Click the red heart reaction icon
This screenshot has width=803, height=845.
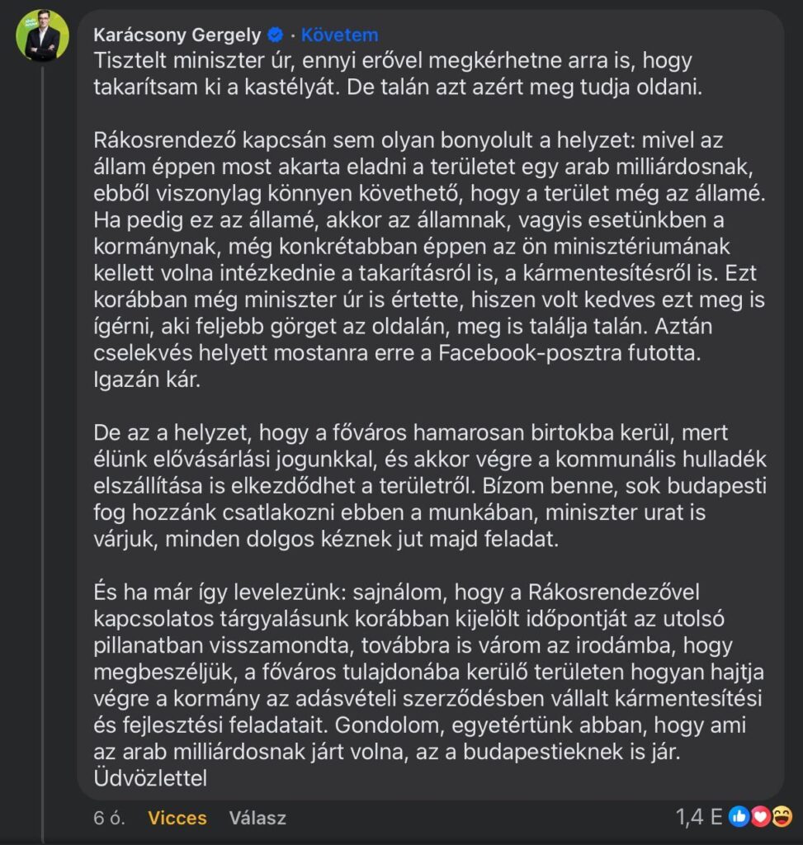point(760,817)
